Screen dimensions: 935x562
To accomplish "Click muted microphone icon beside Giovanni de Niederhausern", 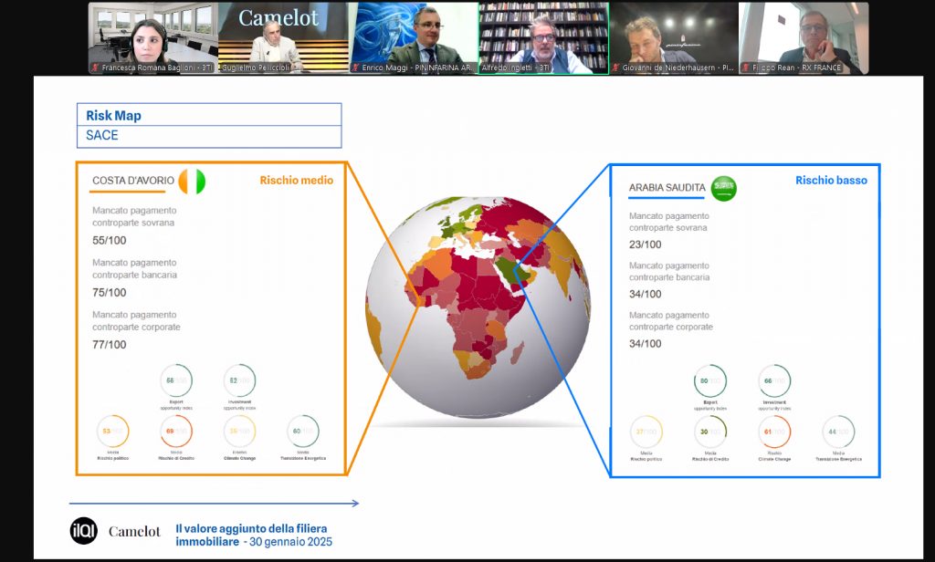I will (x=615, y=68).
